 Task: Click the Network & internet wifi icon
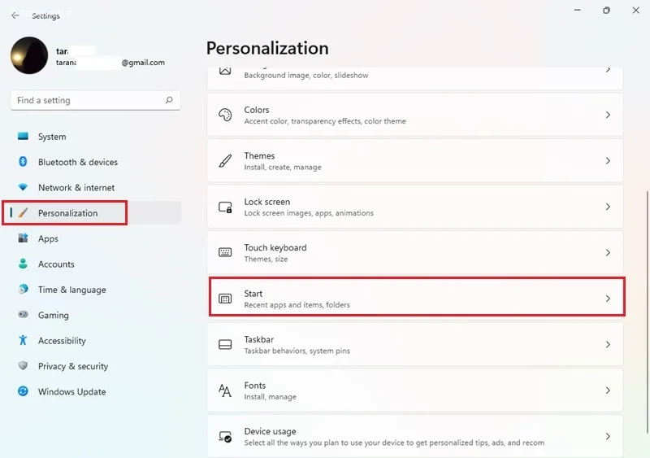23,187
